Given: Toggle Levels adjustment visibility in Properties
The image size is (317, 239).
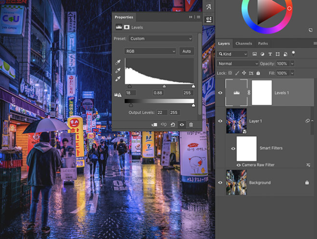Looking at the screenshot, I should 182,124.
